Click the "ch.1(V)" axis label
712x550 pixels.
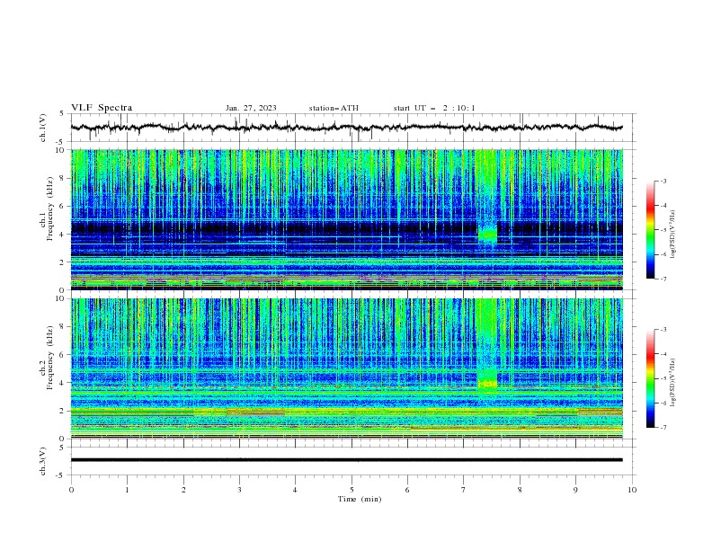pos(43,128)
